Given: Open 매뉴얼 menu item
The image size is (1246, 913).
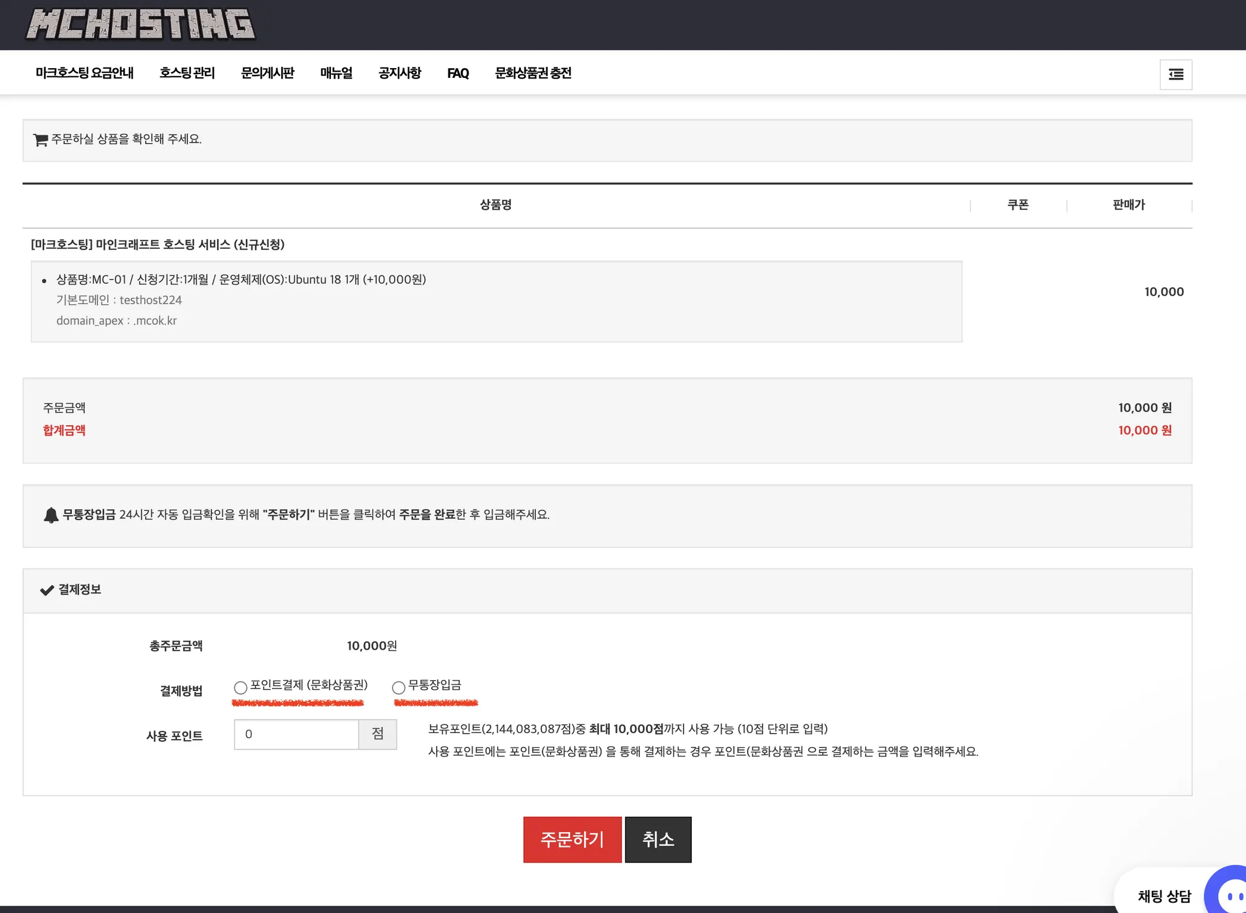Looking at the screenshot, I should click(336, 73).
